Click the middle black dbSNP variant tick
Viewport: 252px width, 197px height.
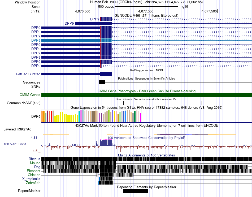123,103
